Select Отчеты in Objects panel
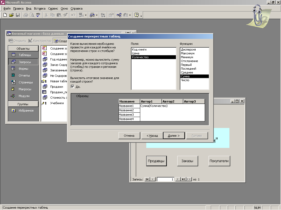 [23, 75]
